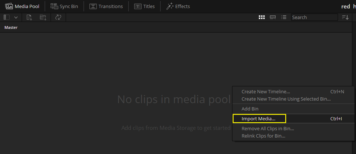Toggle the bin list sidebar icon
Screen dimensions: 356x154
click(6, 17)
